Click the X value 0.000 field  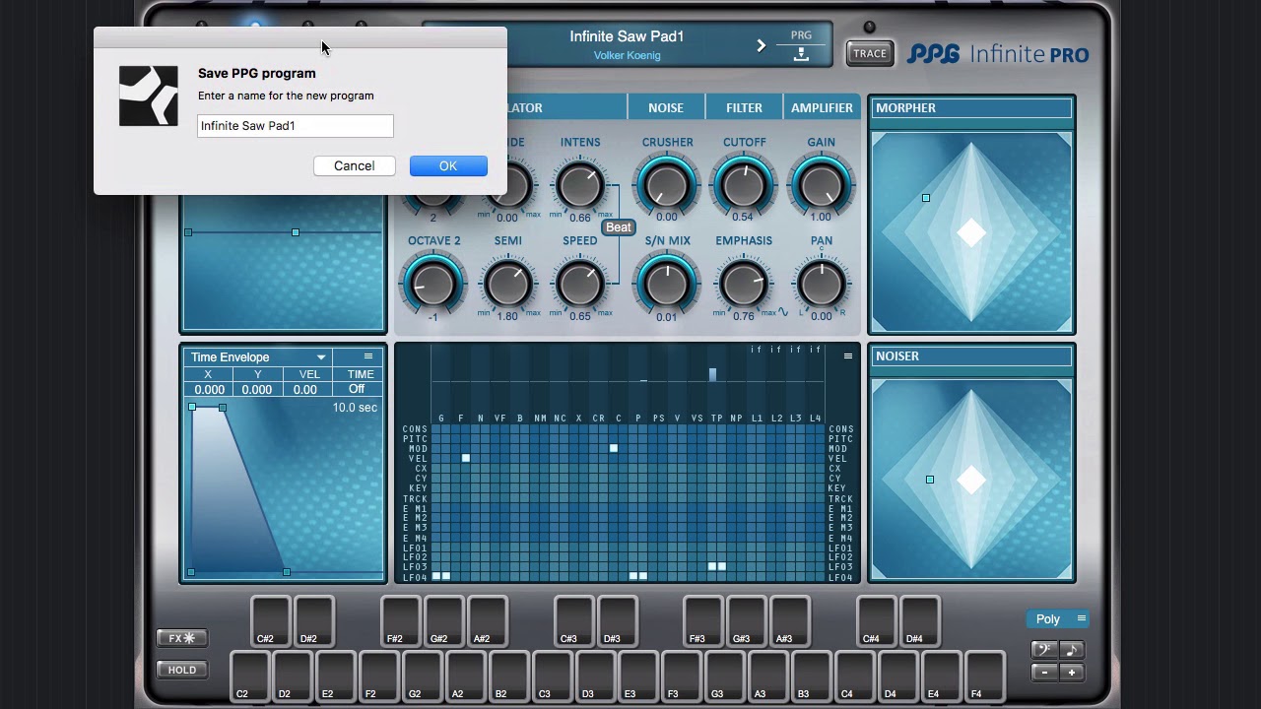[x=209, y=389]
